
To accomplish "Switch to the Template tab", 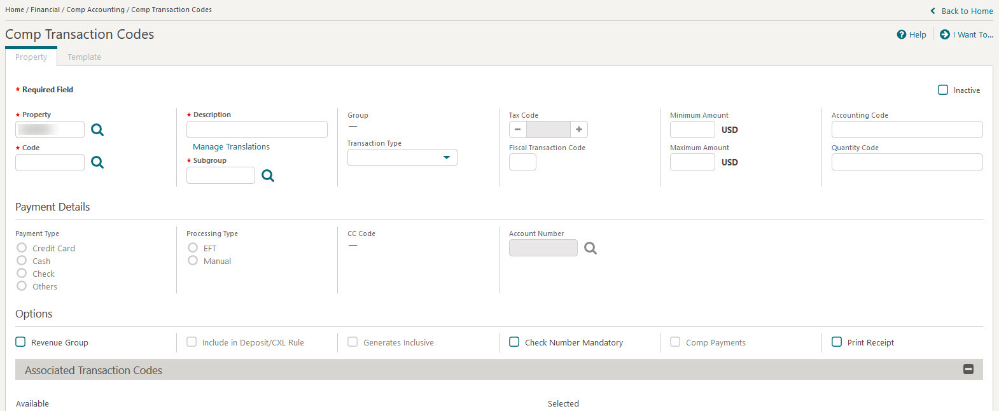I will (84, 57).
